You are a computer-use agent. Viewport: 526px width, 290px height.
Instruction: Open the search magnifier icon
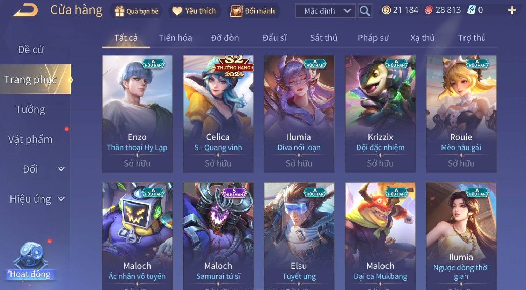[x=365, y=11]
